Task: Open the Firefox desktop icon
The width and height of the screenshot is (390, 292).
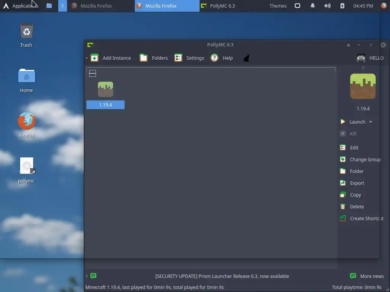Action: (26, 125)
